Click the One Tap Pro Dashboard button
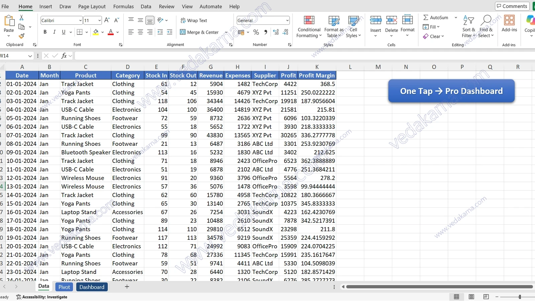 [x=451, y=91]
